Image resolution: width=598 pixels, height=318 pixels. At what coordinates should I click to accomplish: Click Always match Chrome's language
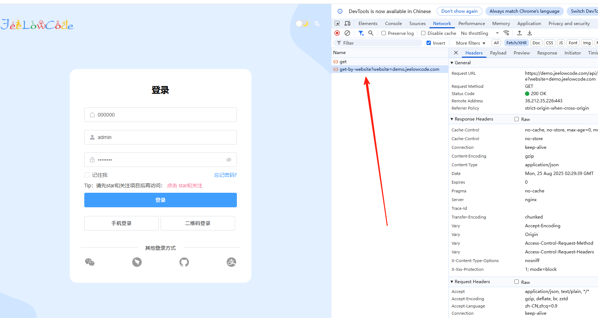[x=524, y=11]
